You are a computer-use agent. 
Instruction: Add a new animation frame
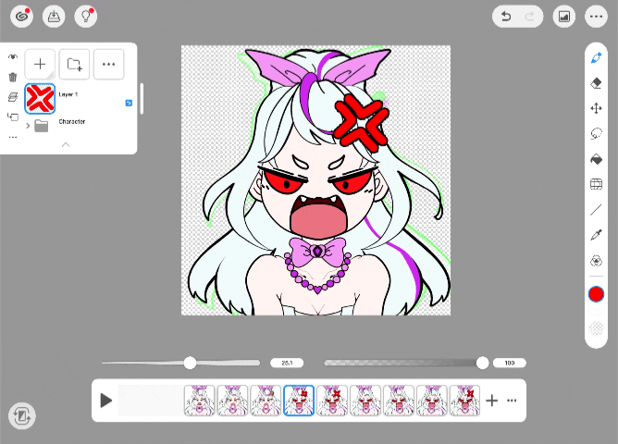tap(491, 401)
